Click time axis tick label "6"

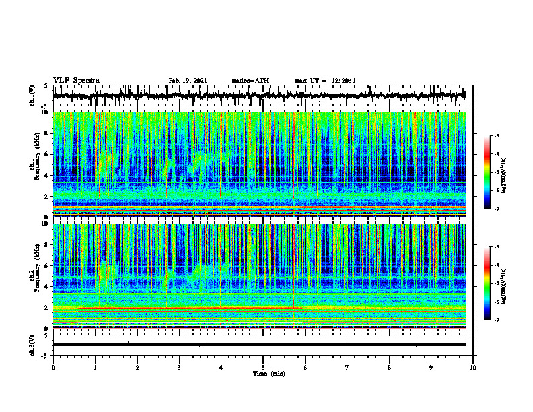click(305, 368)
